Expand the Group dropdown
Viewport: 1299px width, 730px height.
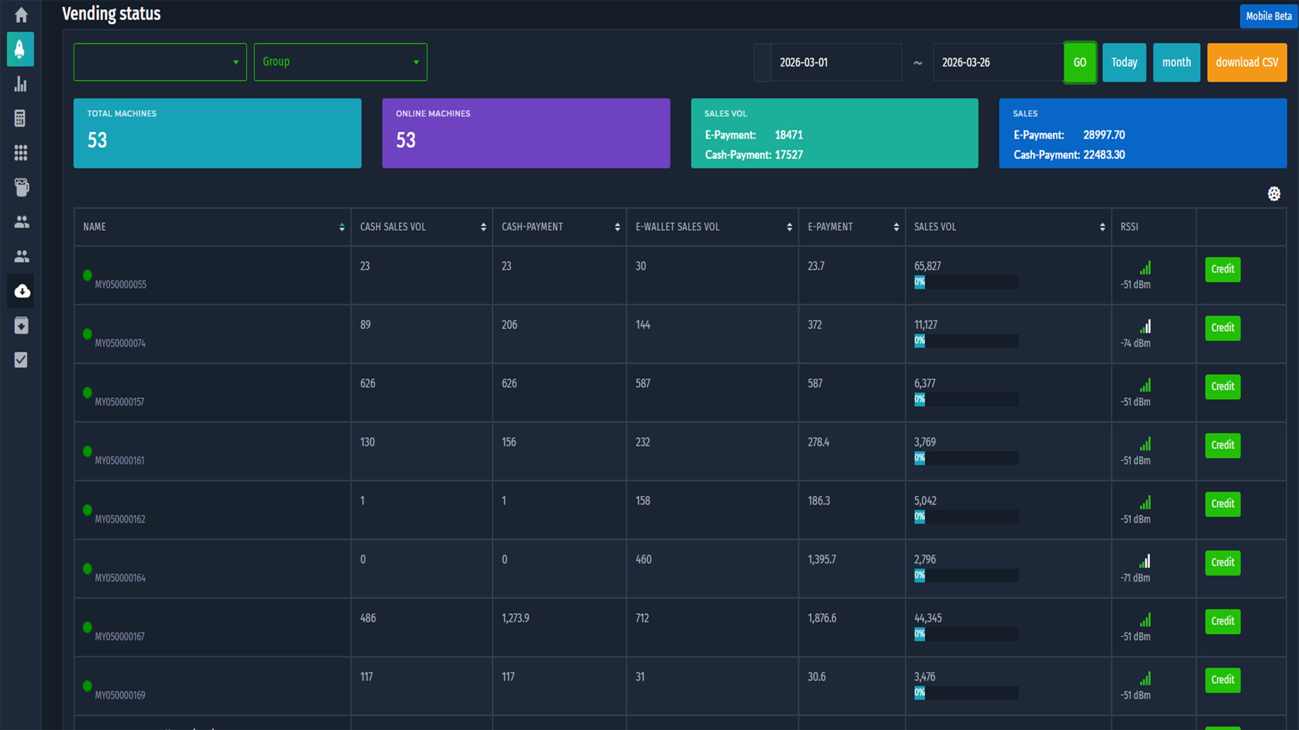click(x=340, y=62)
